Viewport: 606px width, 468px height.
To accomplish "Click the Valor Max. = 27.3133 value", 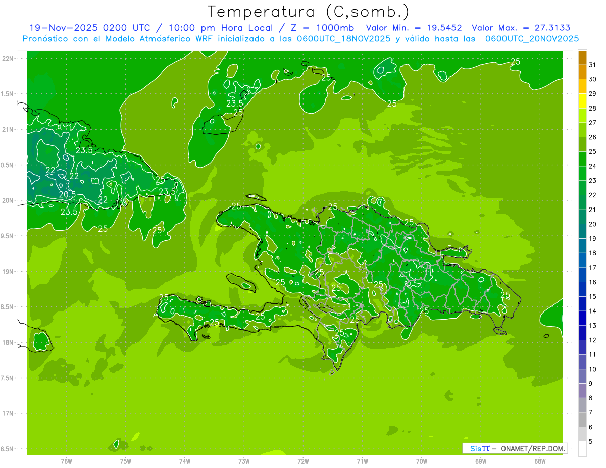I will pos(521,28).
